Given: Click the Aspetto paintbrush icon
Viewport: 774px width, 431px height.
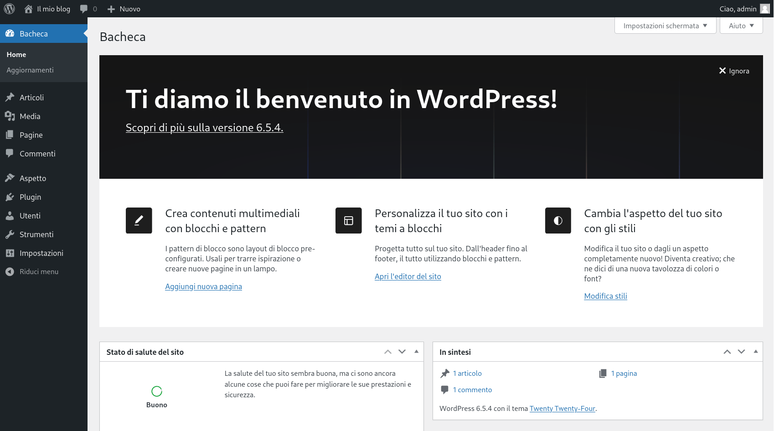Looking at the screenshot, I should tap(10, 178).
